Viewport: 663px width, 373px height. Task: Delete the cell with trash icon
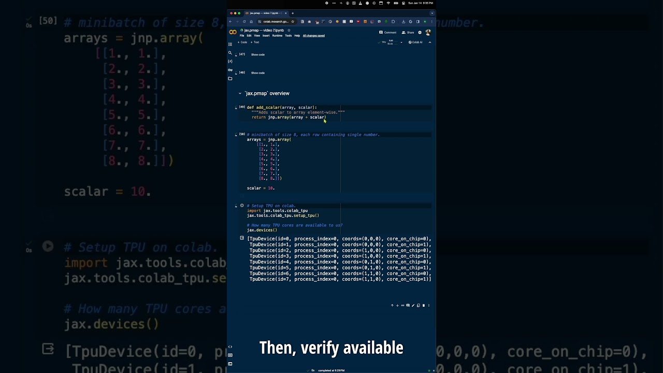coord(423,306)
